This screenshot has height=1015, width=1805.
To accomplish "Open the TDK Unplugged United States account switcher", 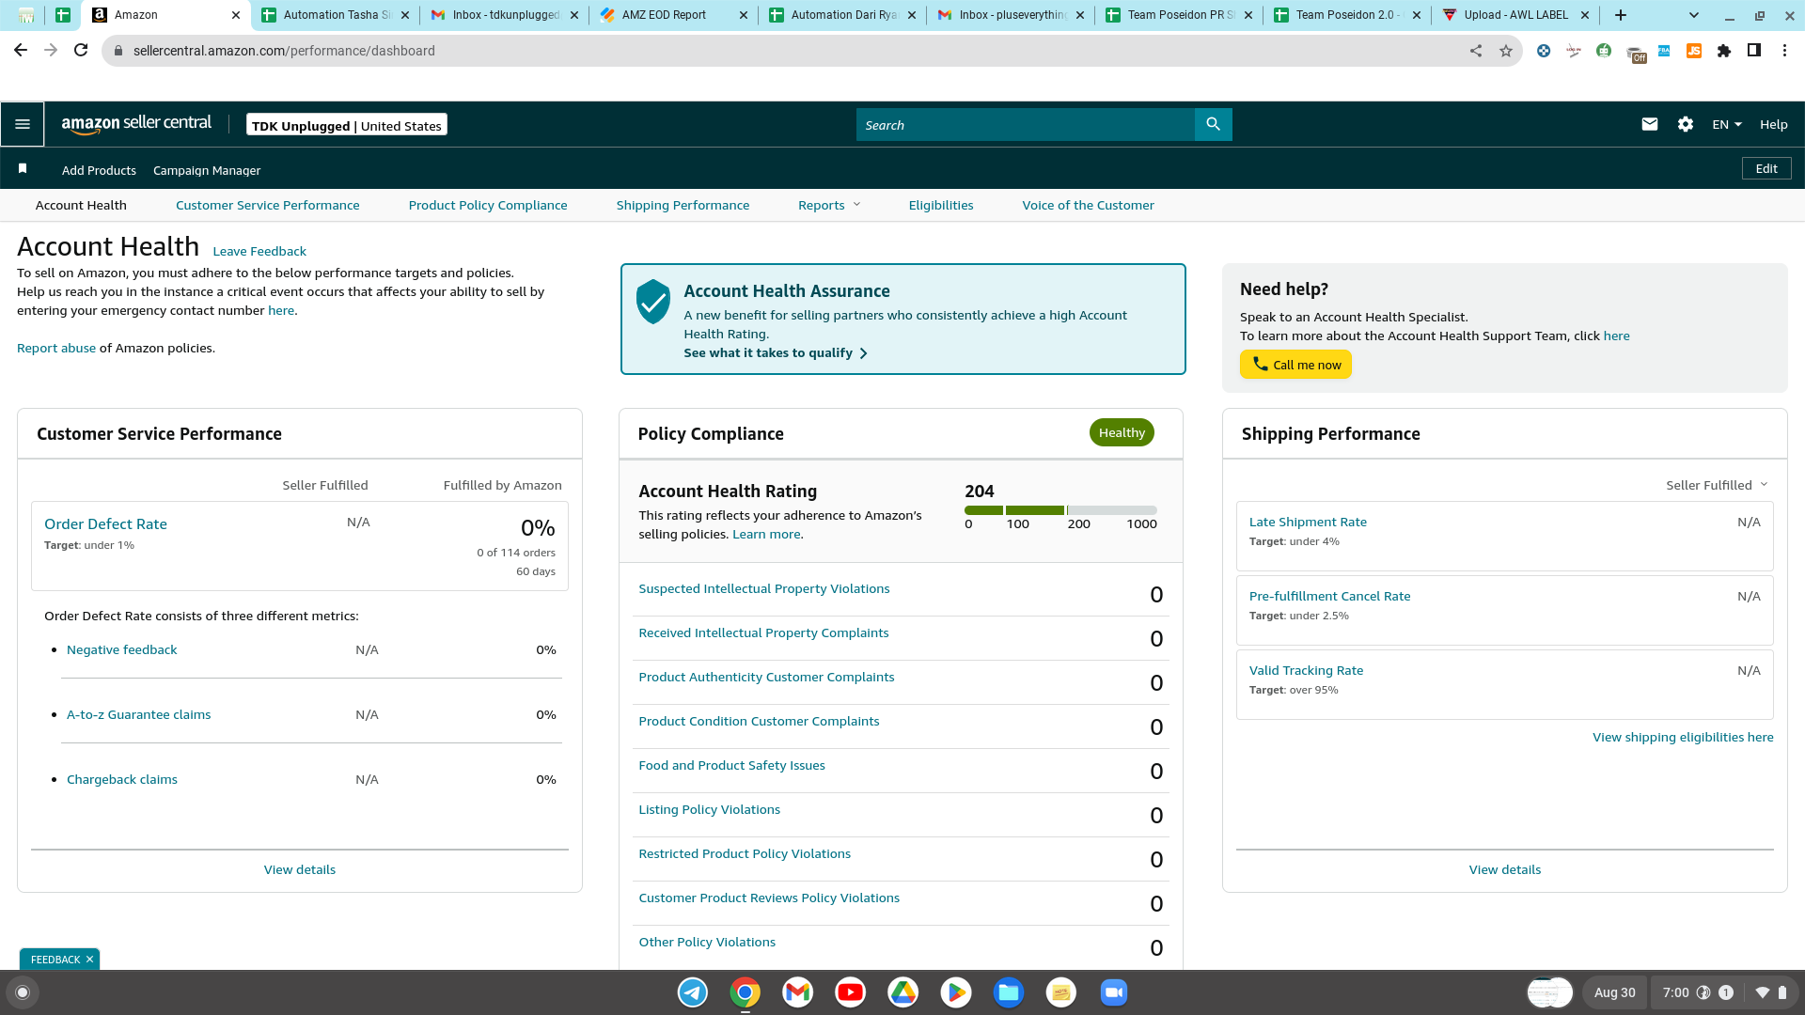I will click(x=347, y=125).
